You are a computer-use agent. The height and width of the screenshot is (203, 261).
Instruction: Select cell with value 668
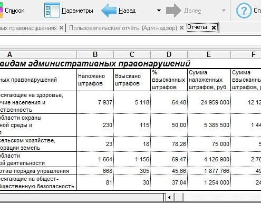(95, 171)
